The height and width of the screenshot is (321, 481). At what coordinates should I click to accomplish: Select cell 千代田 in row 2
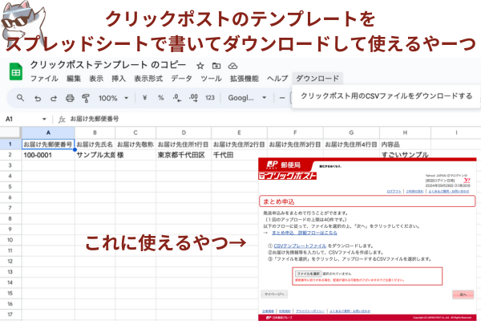(x=239, y=155)
